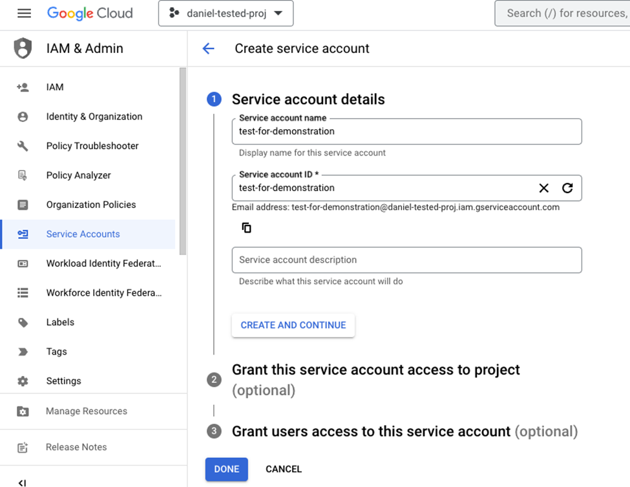Image resolution: width=630 pixels, height=487 pixels.
Task: Click the Organization Policies icon
Action: click(x=23, y=205)
